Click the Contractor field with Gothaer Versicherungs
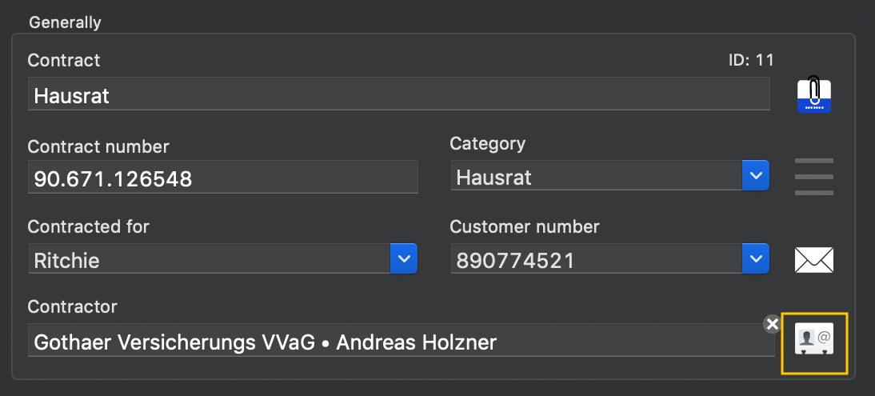 pos(402,340)
